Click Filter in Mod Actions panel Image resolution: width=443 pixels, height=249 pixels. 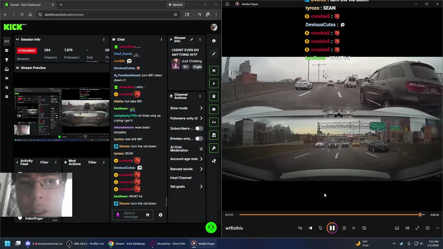(92, 162)
